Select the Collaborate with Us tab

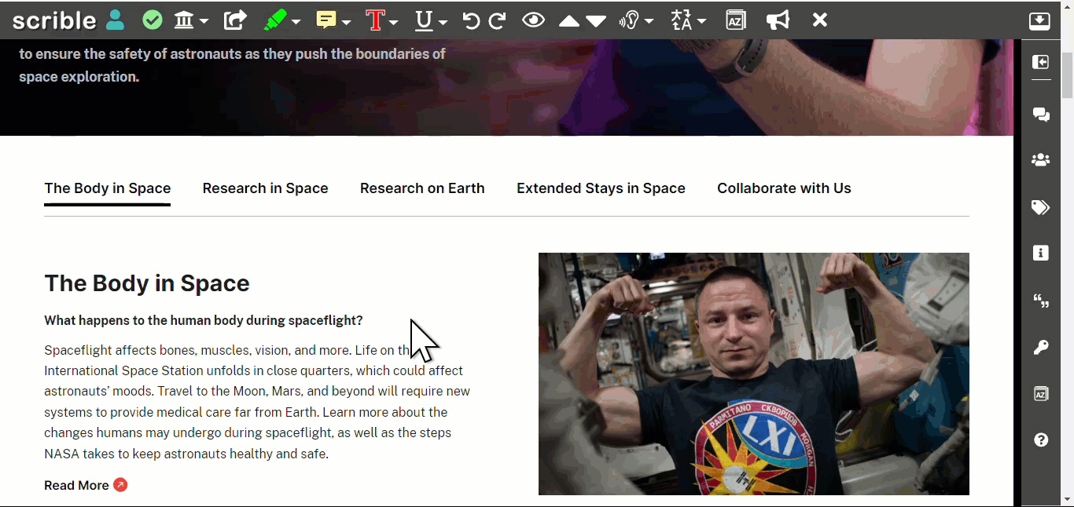click(784, 188)
